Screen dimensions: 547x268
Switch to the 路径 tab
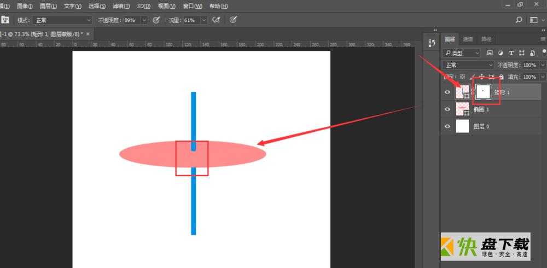(486, 39)
